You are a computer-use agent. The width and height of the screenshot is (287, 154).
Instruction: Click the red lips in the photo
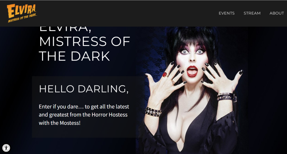(192, 71)
